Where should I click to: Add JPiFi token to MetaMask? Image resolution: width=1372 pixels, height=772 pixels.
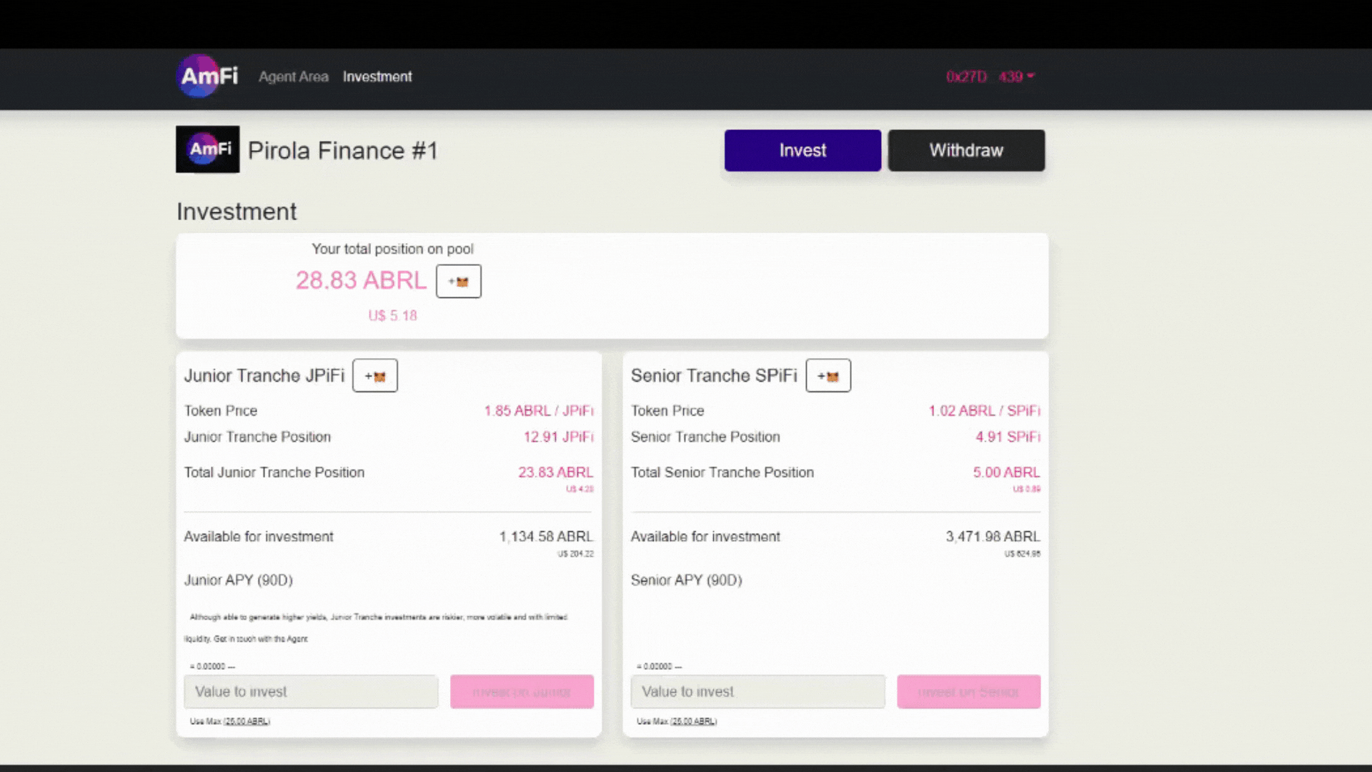point(374,376)
